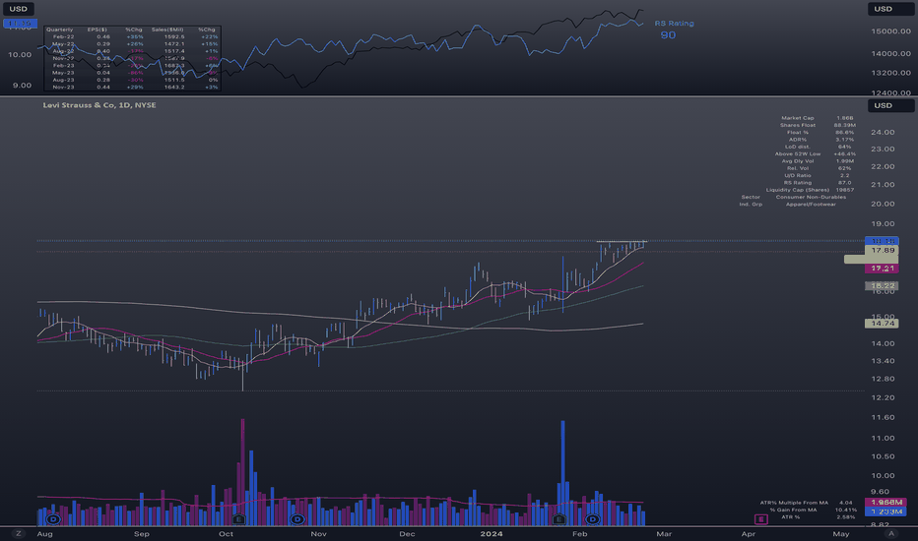Click the Dec label on time axis
Image resolution: width=918 pixels, height=541 pixels.
click(407, 534)
